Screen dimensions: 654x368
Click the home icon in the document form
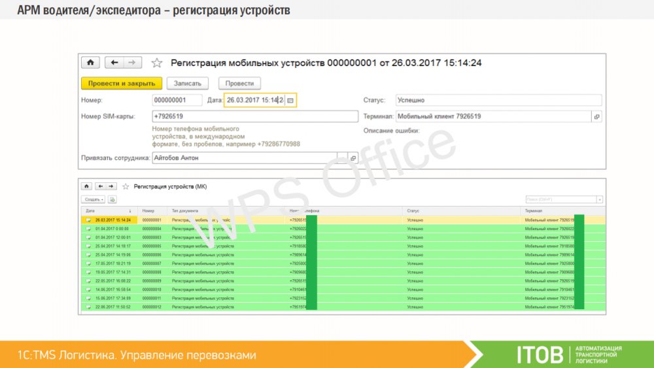(x=90, y=63)
